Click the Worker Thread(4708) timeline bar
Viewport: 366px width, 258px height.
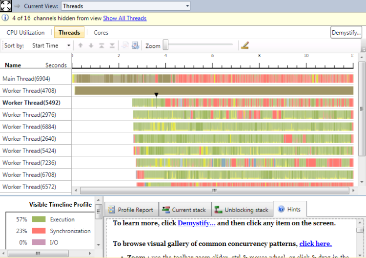coord(214,91)
